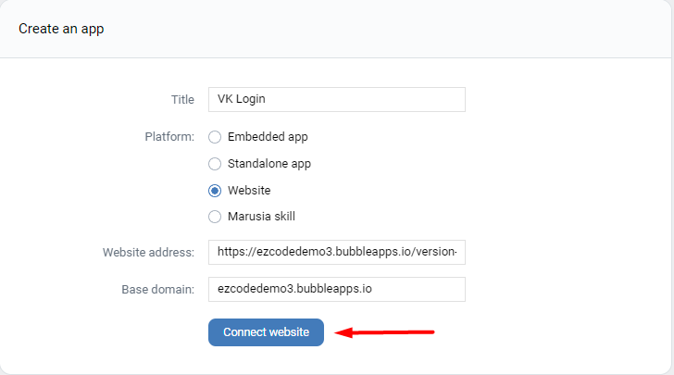Focus the Website address input field
Image resolution: width=674 pixels, height=375 pixels.
(336, 252)
